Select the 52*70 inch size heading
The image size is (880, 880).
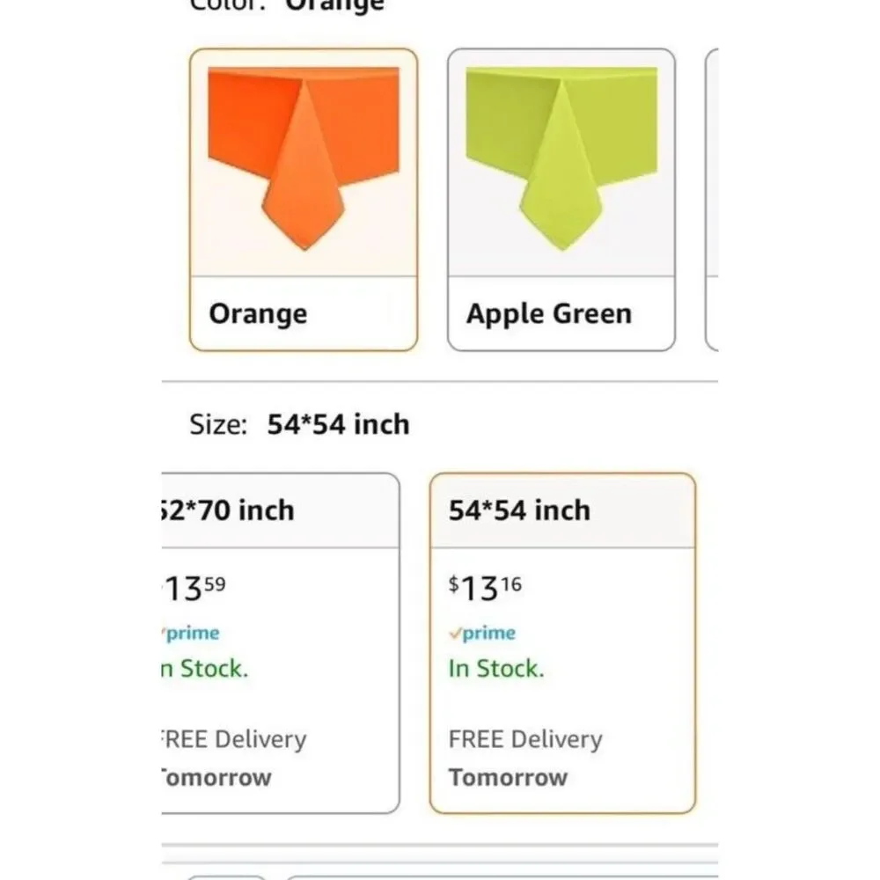[x=227, y=510]
